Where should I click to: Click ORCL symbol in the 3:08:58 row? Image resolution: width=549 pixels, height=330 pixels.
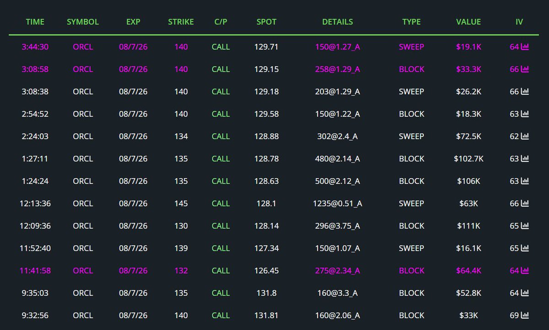coord(83,69)
